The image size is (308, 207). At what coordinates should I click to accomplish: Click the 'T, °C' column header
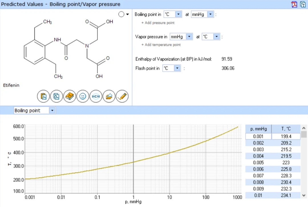[286, 129]
